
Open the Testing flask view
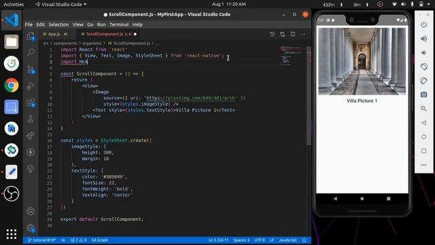(x=31, y=119)
